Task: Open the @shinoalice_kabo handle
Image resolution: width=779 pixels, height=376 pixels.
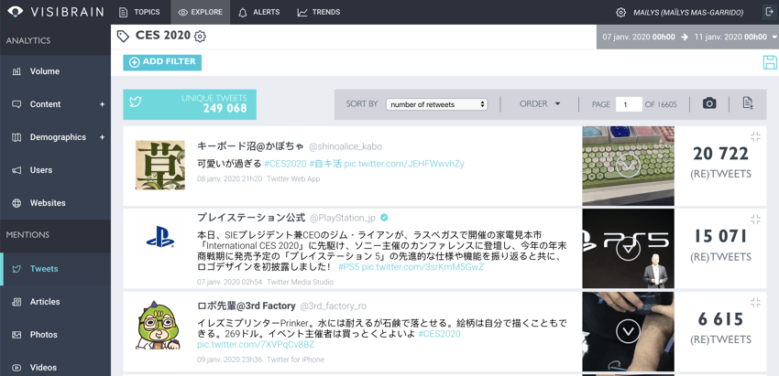Action: pyautogui.click(x=346, y=146)
